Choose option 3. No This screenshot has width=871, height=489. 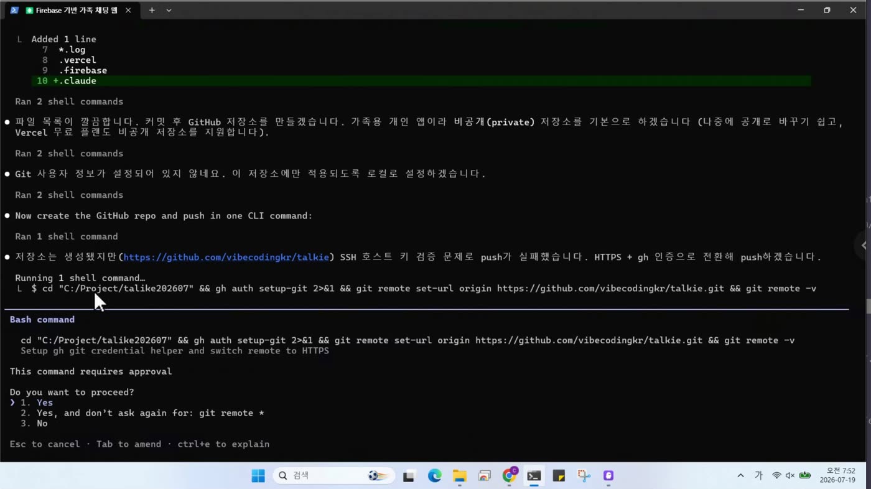[34, 424]
